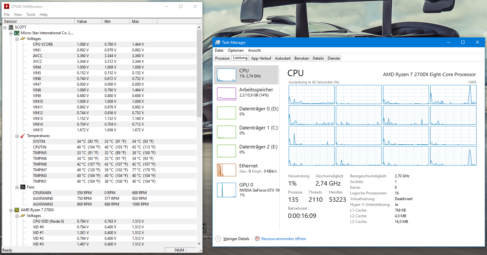The width and height of the screenshot is (487, 255).
Task: Collapse the AMD Ryzen 7 2700X node
Action: (11, 210)
